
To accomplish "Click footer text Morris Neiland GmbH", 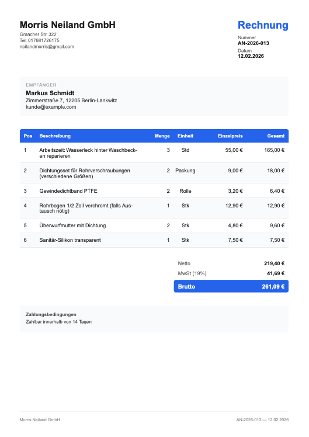I will [x=40, y=419].
